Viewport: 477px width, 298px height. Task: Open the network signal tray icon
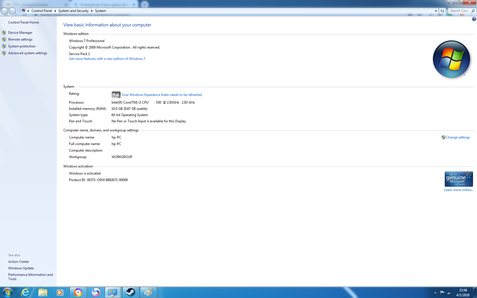pyautogui.click(x=449, y=293)
